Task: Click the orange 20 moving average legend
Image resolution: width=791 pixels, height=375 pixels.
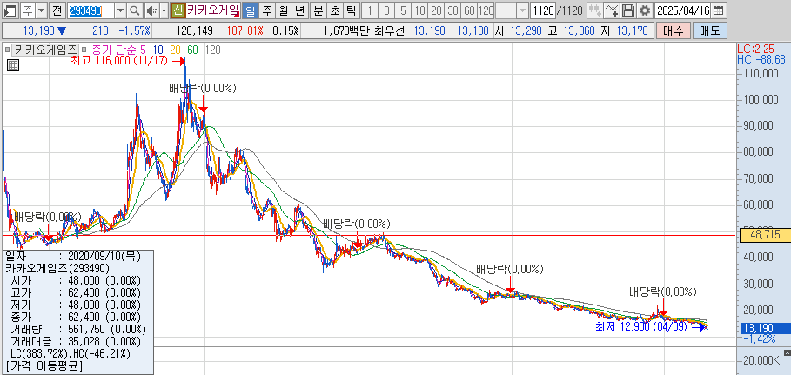Action: coord(175,50)
